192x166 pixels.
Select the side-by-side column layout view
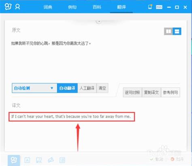169,31
